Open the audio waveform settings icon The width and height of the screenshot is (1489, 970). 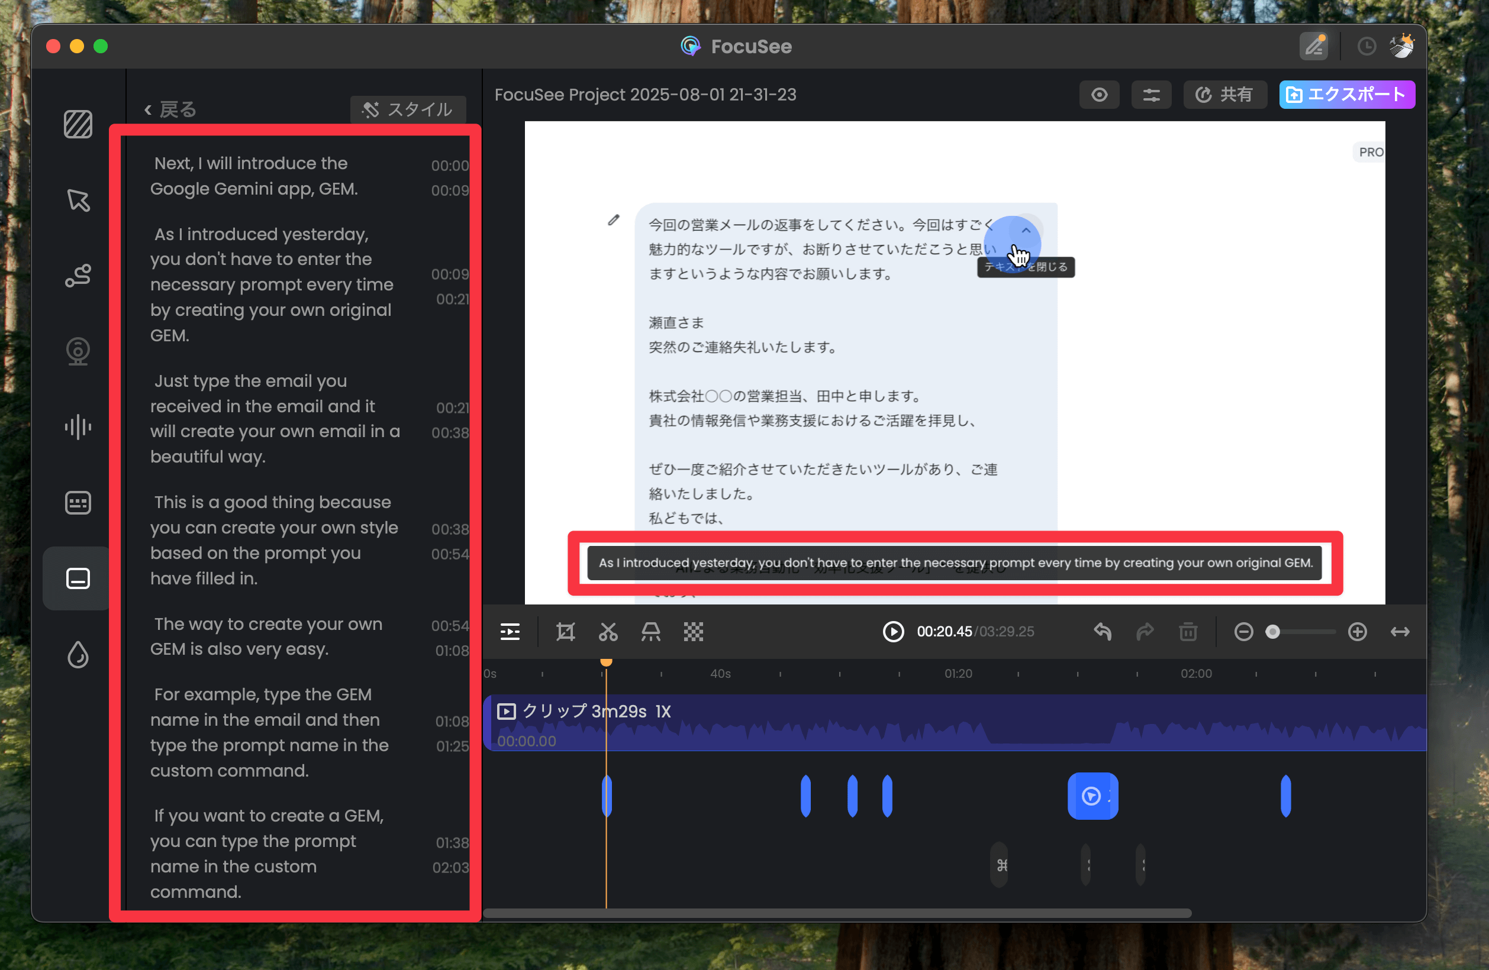pos(78,426)
